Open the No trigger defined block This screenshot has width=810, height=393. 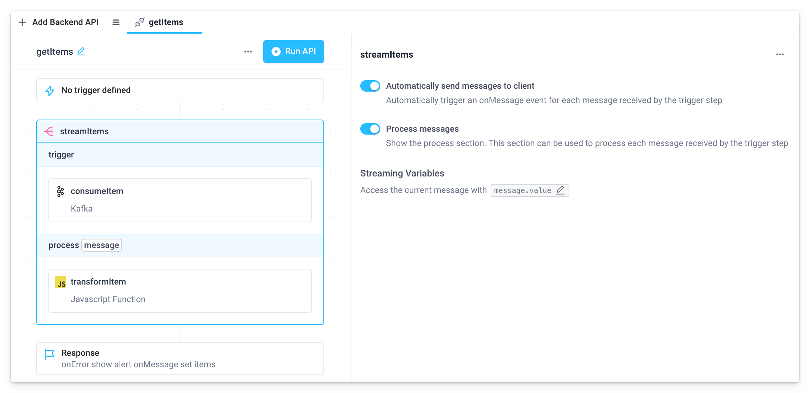(180, 90)
